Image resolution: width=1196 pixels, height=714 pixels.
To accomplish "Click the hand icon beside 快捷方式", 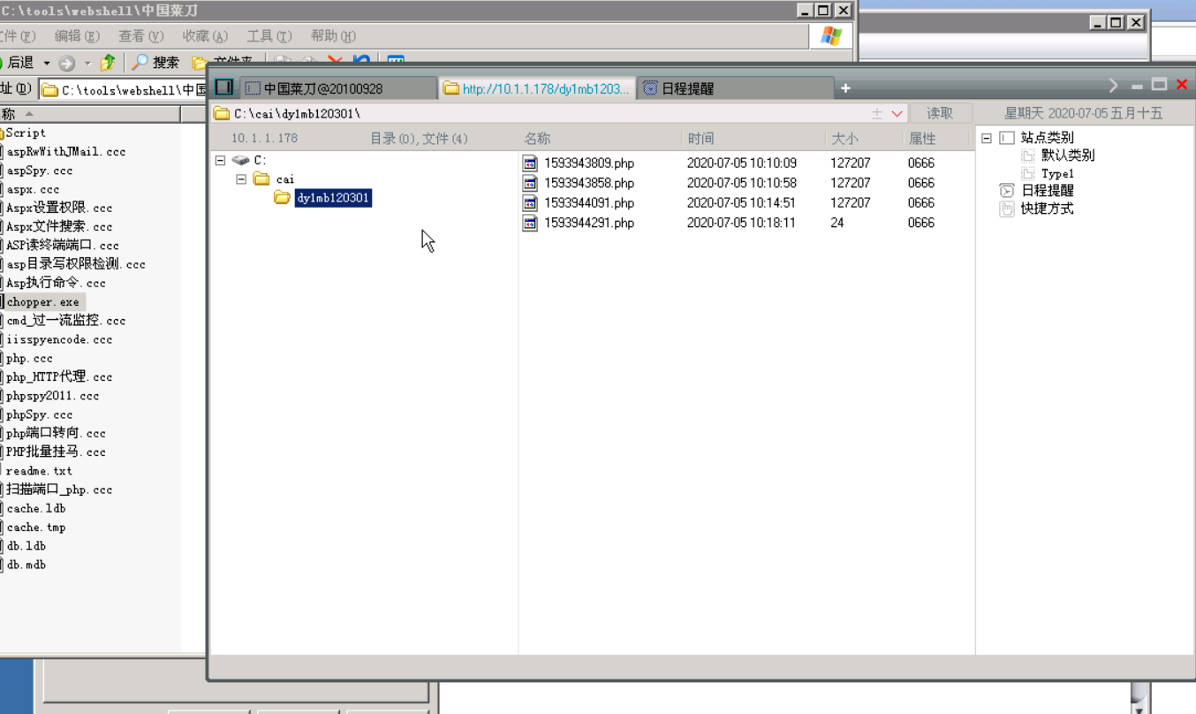I will click(x=1007, y=209).
